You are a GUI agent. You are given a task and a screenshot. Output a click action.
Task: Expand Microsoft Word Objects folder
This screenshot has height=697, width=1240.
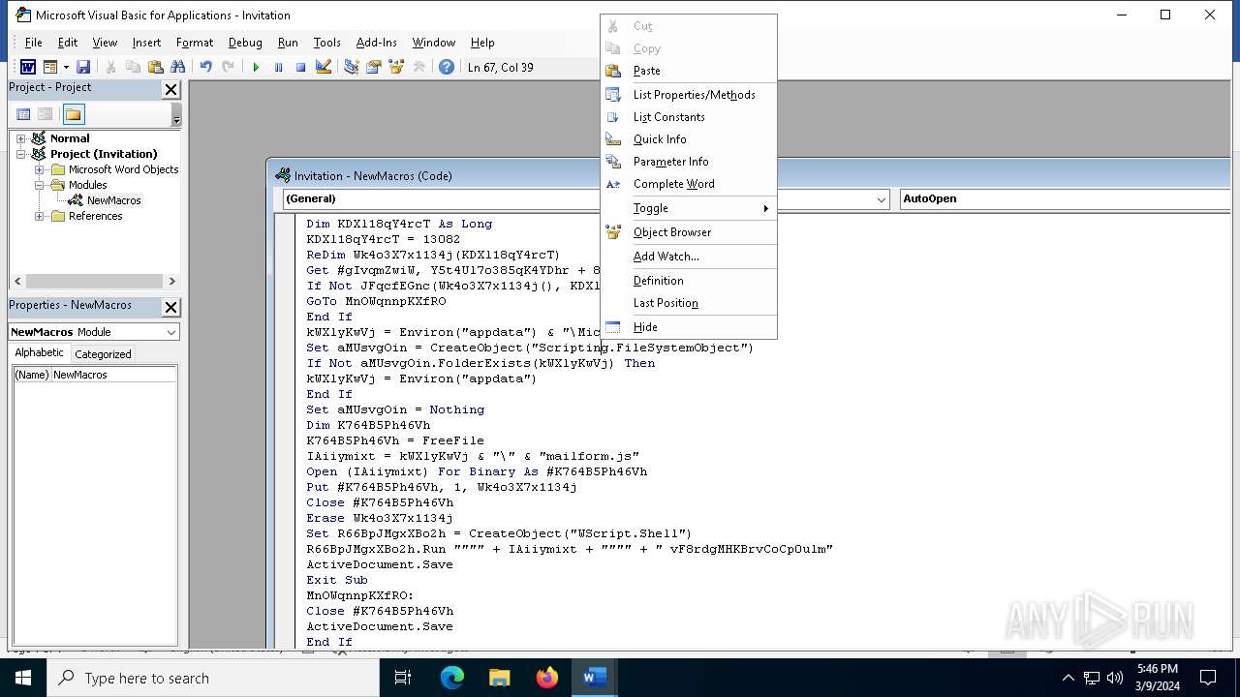pyautogui.click(x=40, y=169)
